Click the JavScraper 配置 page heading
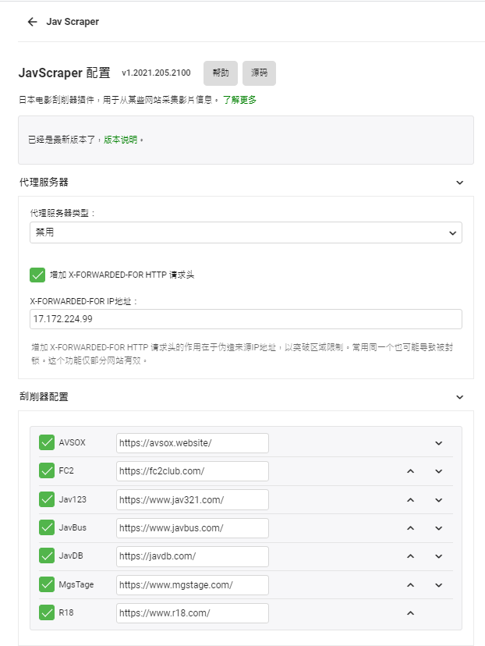This screenshot has height=646, width=485. click(x=66, y=73)
